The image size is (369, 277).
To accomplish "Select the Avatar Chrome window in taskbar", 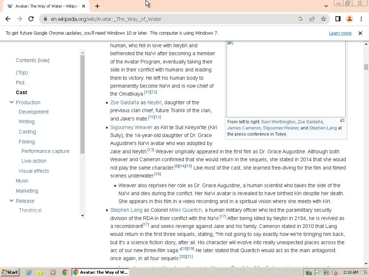I will 101,273.
